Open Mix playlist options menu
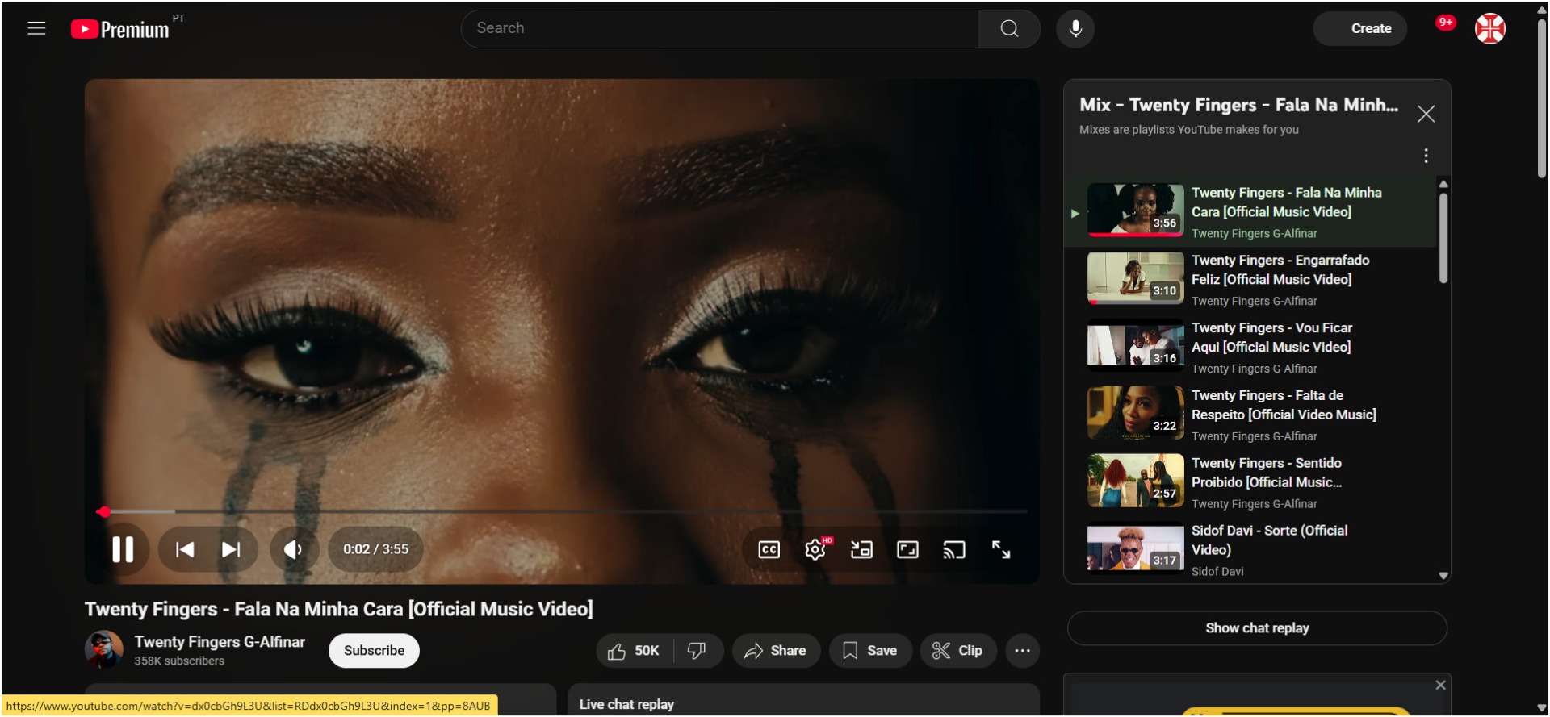 1426,156
